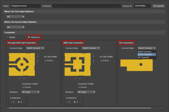The image size is (169, 112).
Task: Open SMD Pad Rotation 90 Angle dropdown
Action: click(86, 92)
